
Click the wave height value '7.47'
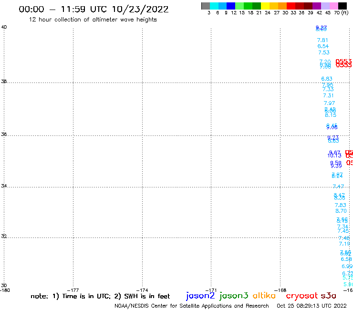click(x=338, y=186)
